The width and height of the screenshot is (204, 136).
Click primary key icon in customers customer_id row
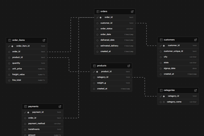pos(161,46)
